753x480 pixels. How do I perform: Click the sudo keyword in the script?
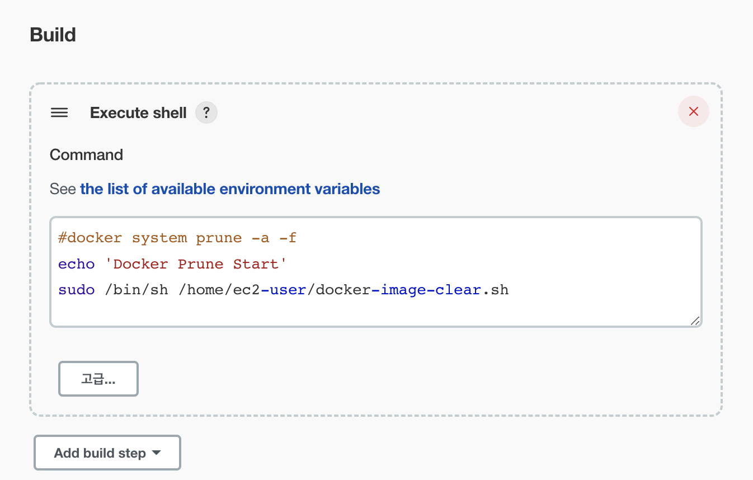coord(77,290)
